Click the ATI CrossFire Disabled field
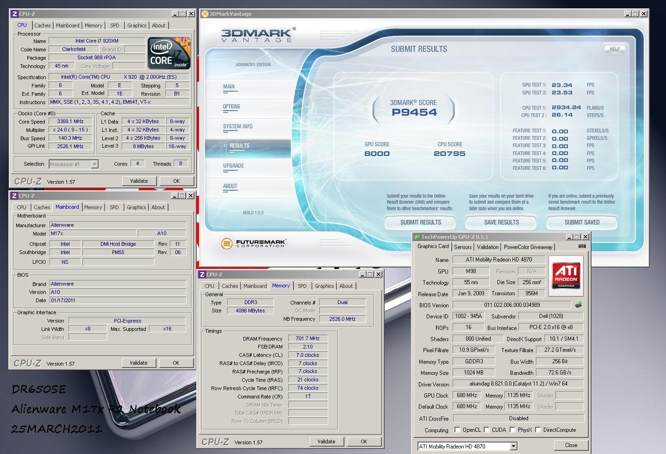 tap(518, 418)
